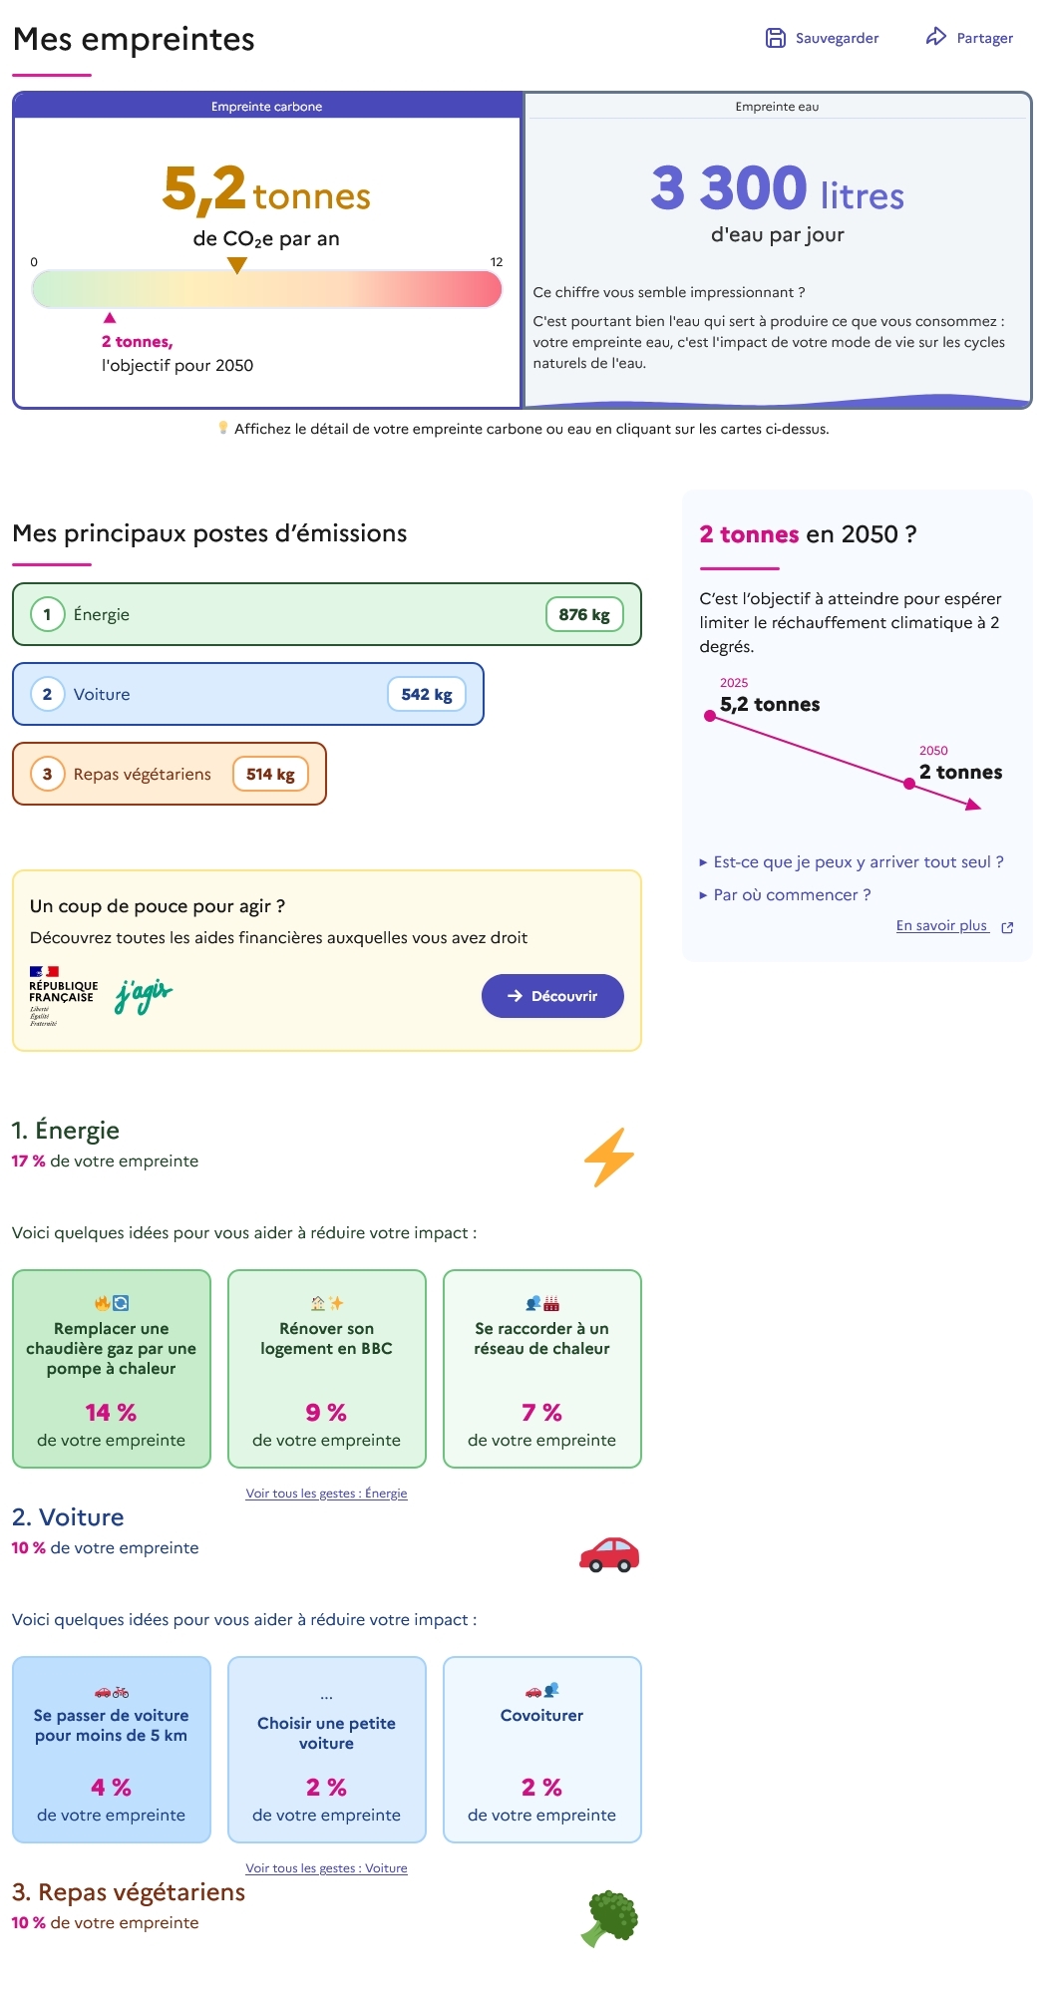Follow the "Voir tous les gestes : Voiture" link
The image size is (1049, 1992).
(x=326, y=1868)
